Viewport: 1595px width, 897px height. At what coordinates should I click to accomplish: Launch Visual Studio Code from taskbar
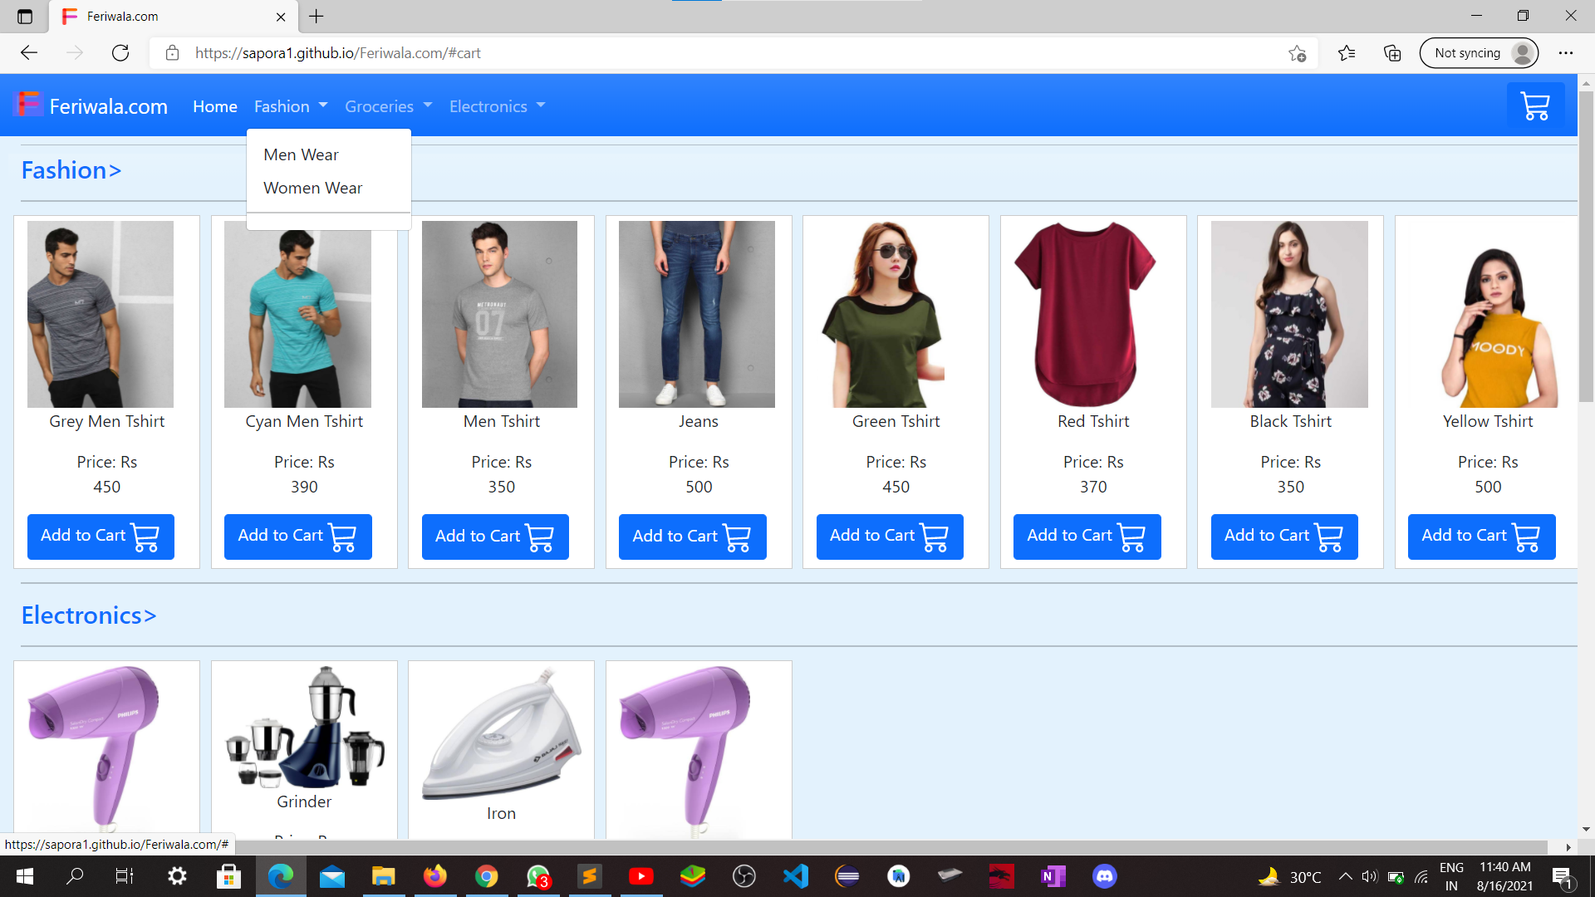pyautogui.click(x=795, y=876)
